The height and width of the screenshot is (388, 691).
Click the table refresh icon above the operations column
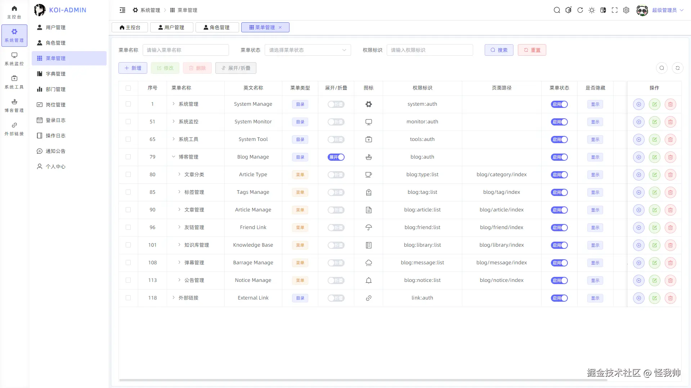point(678,68)
